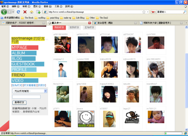Expand the list all tabs dropdown
The image size is (188, 136).
click(186, 23)
